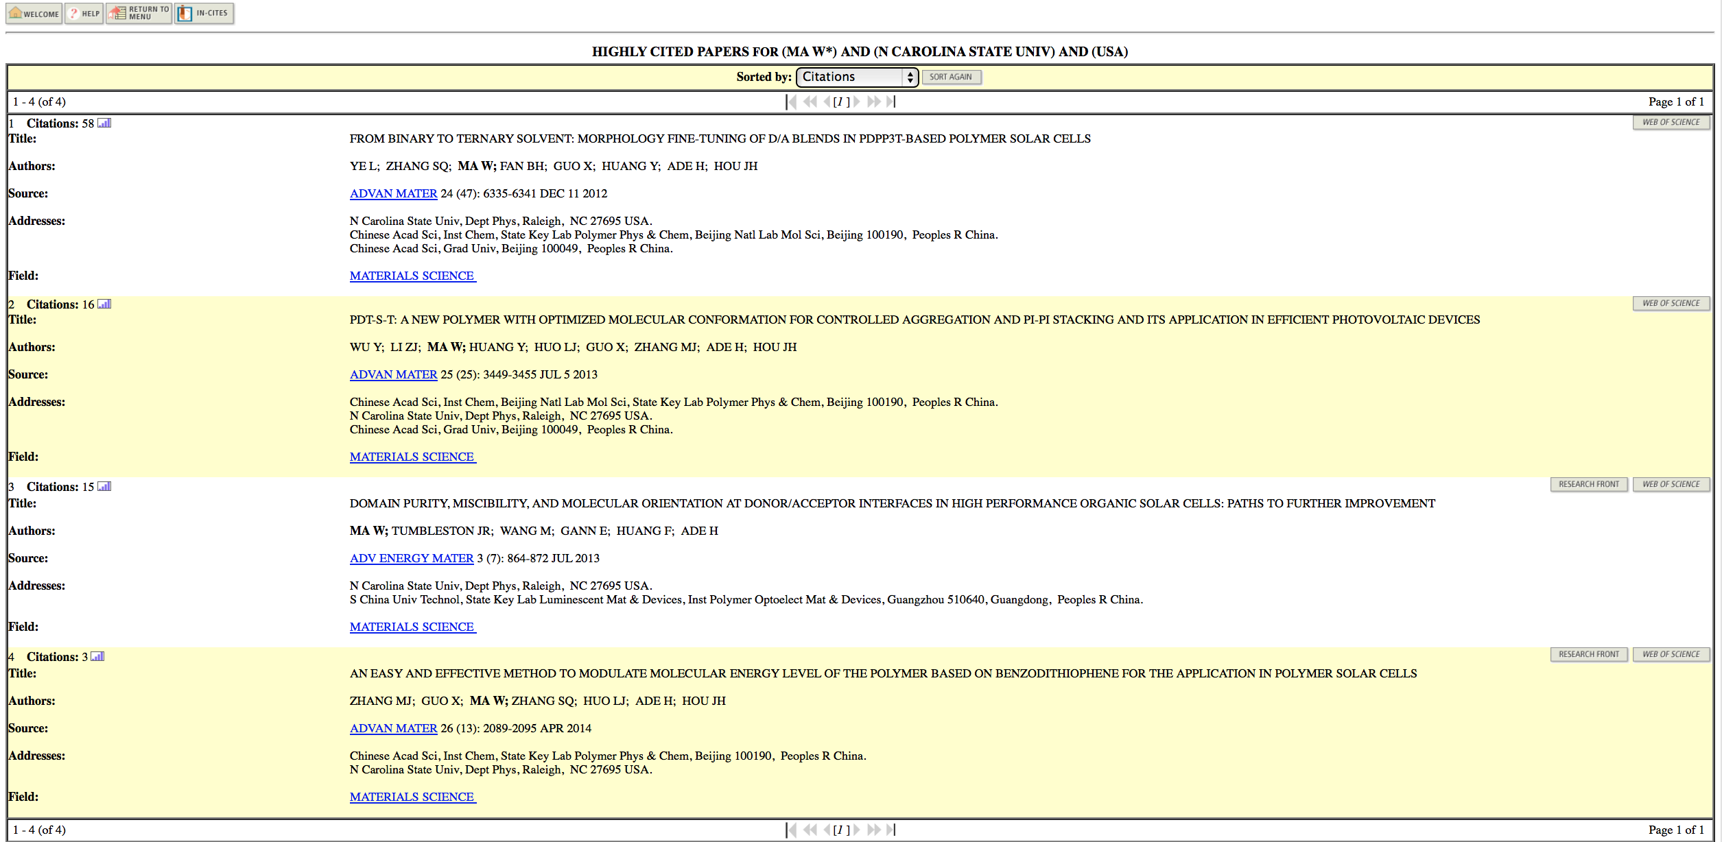
Task: Open Help from the top toolbar
Action: pos(84,14)
